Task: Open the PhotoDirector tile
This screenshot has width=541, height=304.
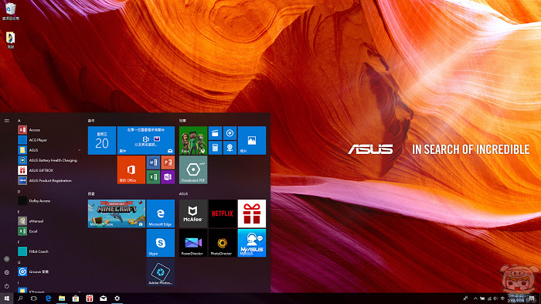Action: tap(223, 243)
